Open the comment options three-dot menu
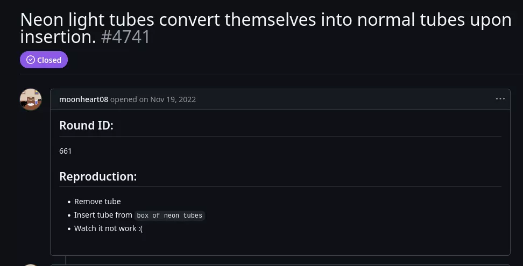Image resolution: width=523 pixels, height=266 pixels. coord(500,99)
